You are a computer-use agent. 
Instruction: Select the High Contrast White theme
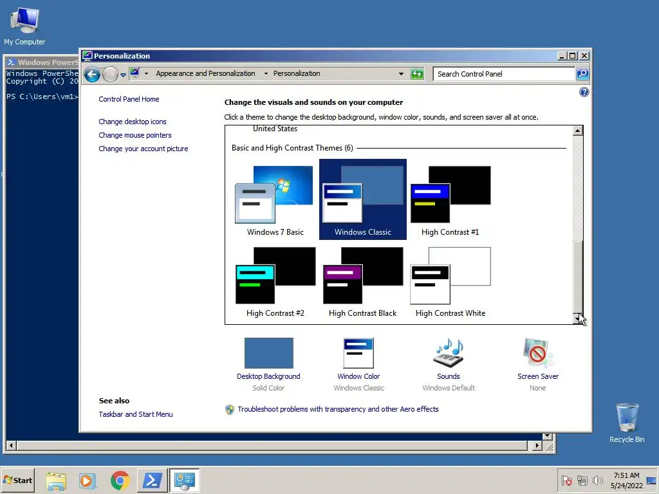(450, 282)
